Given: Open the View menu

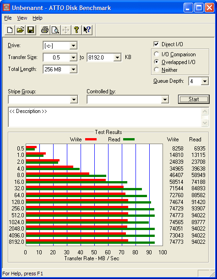Looking at the screenshot, I should click(x=22, y=18).
